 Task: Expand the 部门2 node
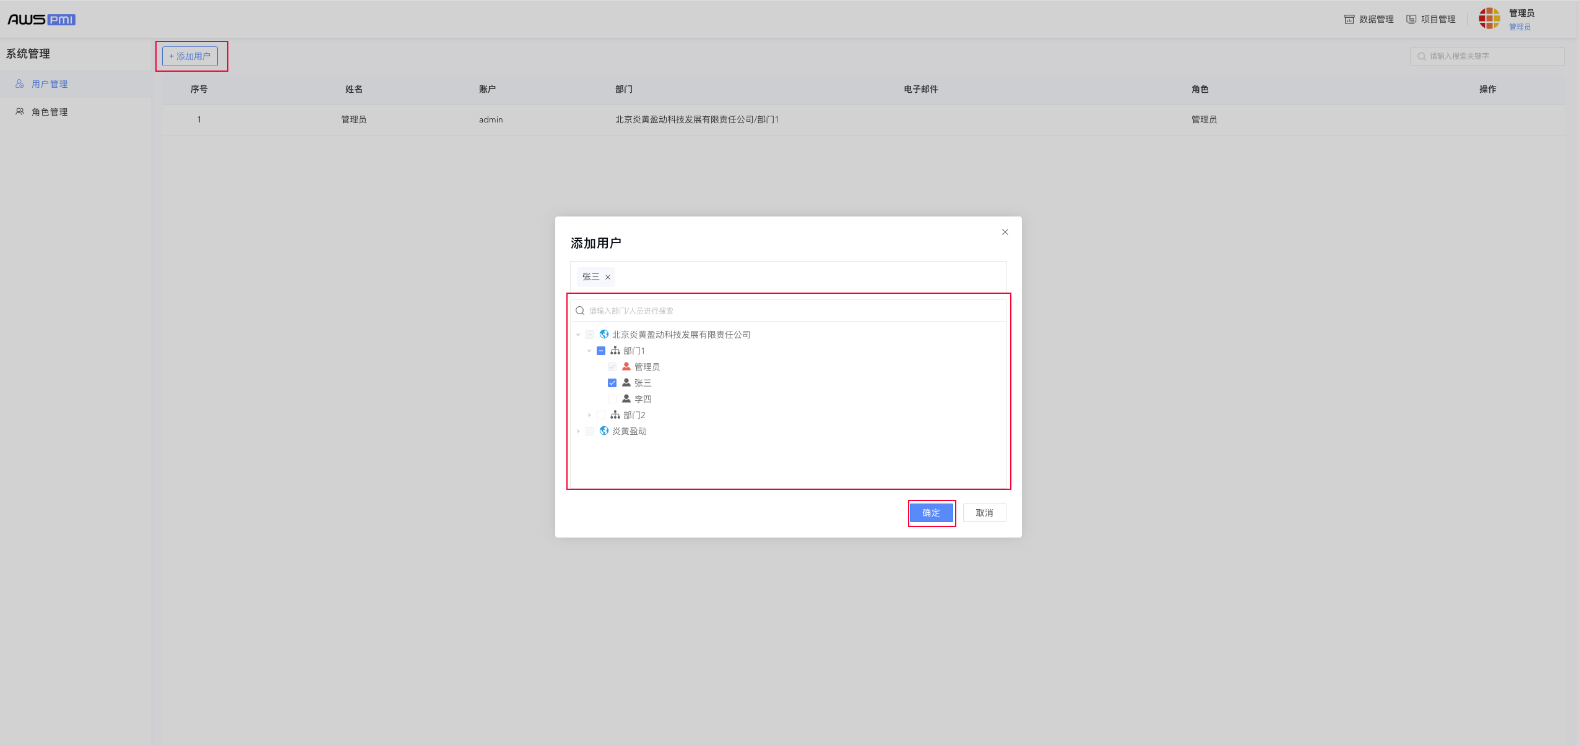pos(589,415)
